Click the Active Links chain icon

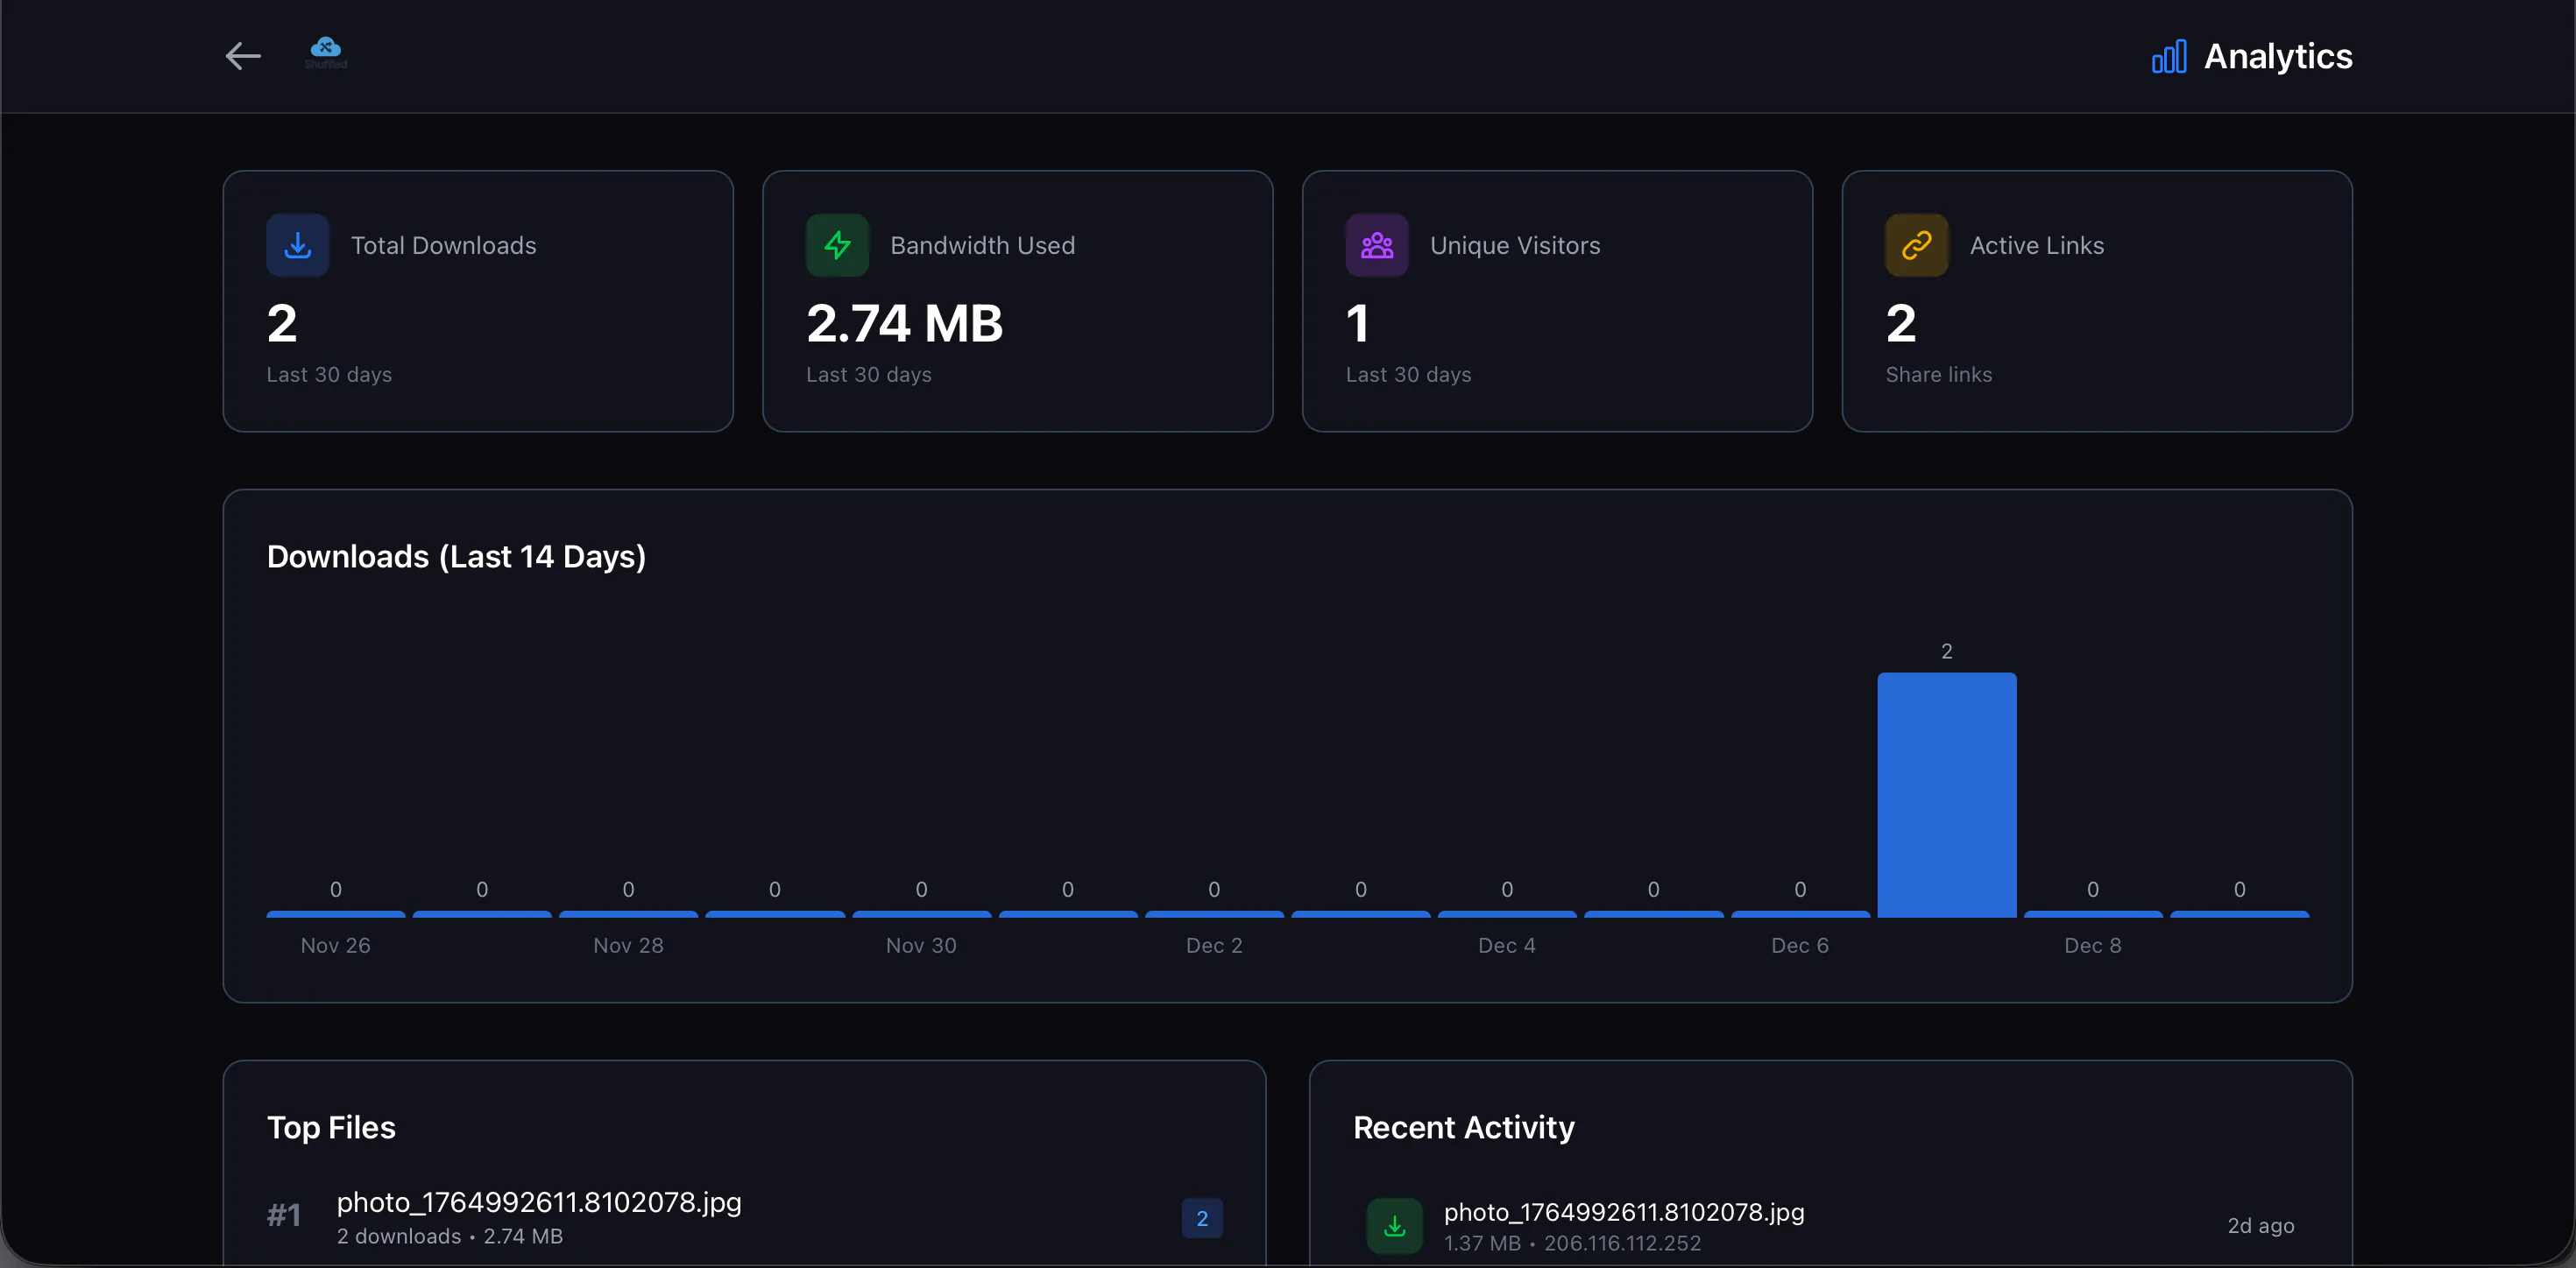tap(1916, 245)
